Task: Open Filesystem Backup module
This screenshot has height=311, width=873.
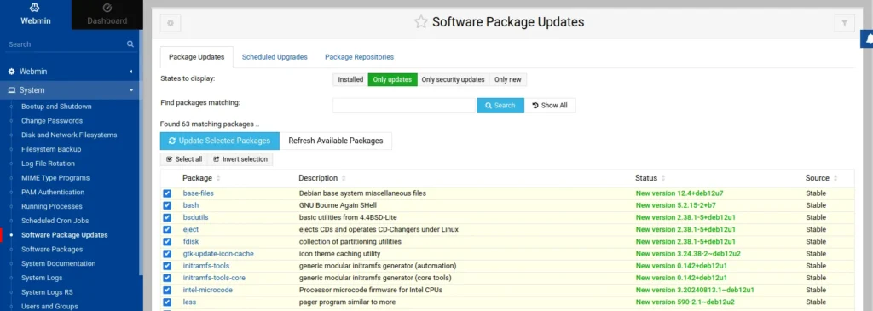Action: [x=51, y=149]
